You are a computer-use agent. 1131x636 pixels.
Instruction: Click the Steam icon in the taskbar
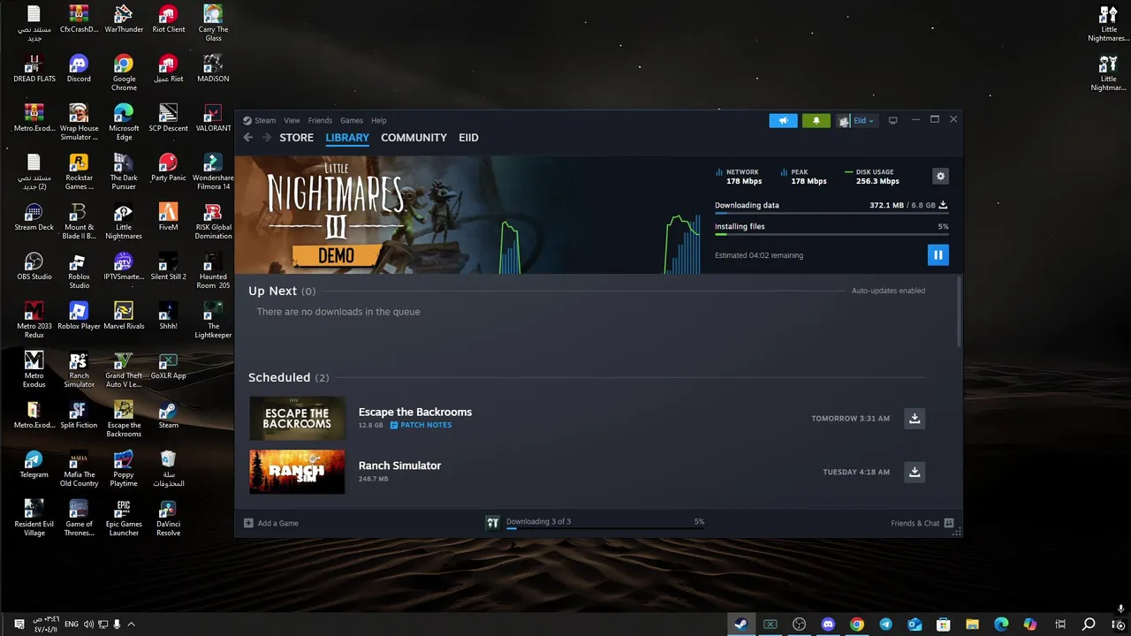740,625
